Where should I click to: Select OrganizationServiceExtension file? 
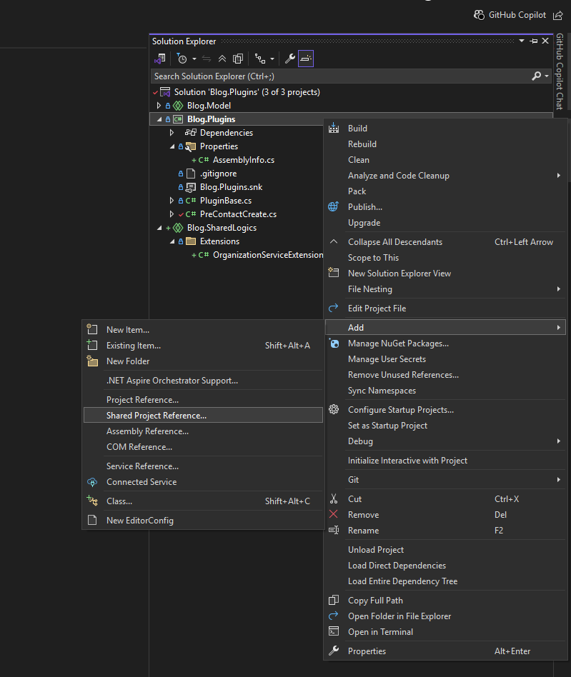click(268, 255)
